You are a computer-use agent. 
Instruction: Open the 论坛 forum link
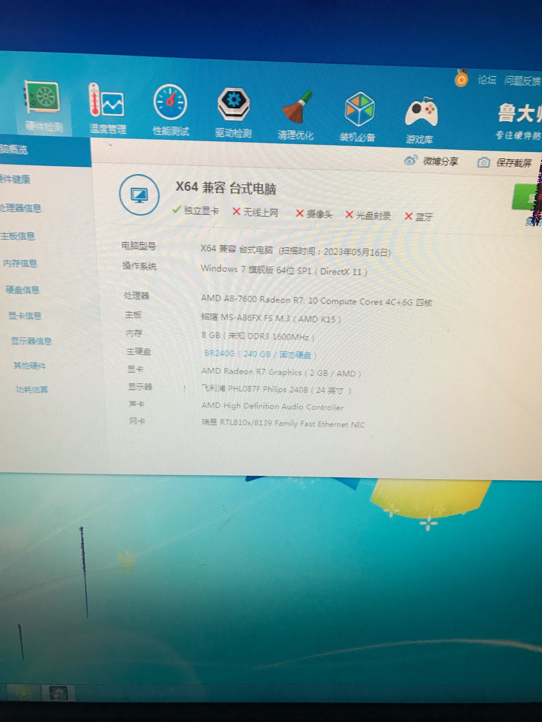(487, 80)
